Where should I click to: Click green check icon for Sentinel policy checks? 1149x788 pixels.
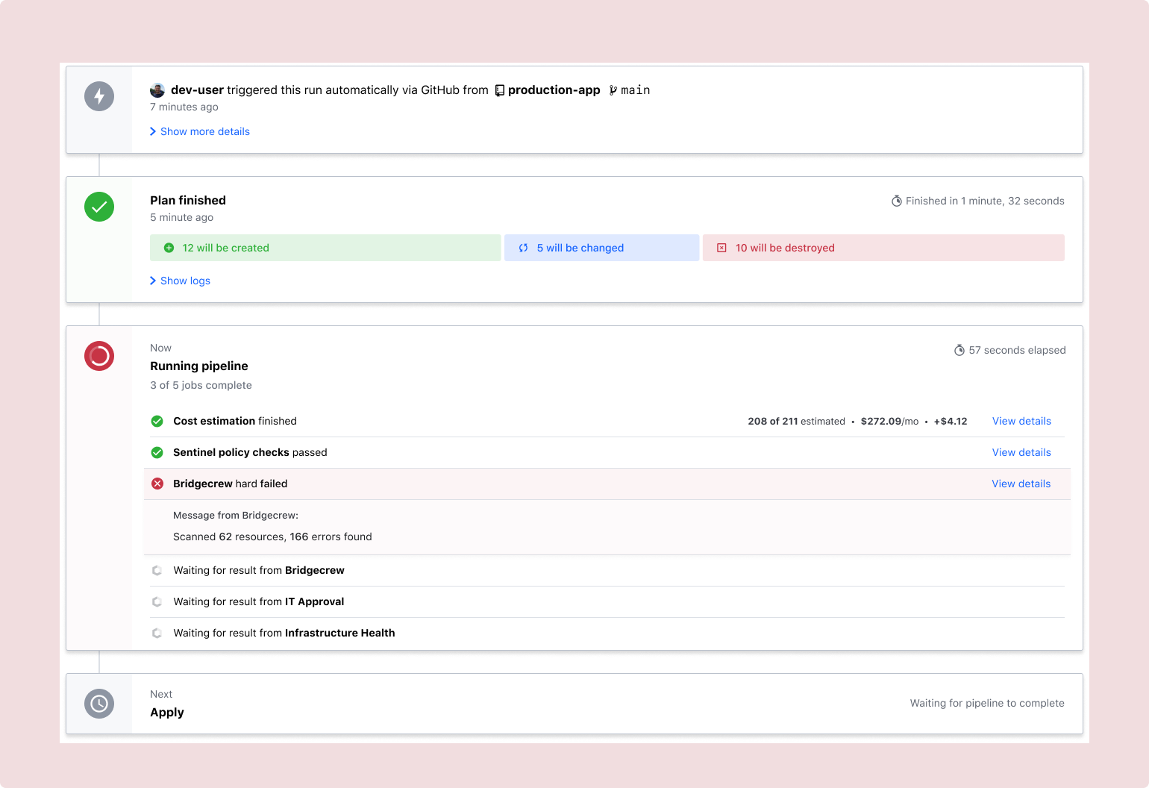point(157,452)
